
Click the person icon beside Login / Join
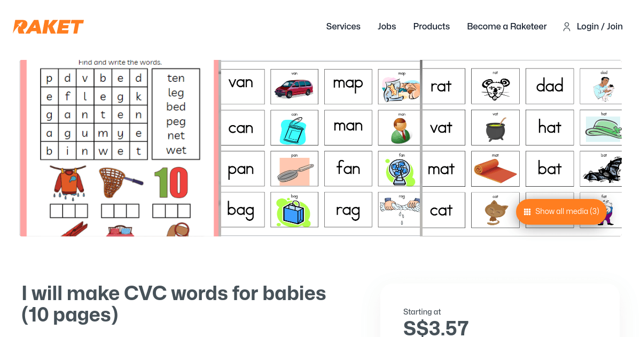566,26
